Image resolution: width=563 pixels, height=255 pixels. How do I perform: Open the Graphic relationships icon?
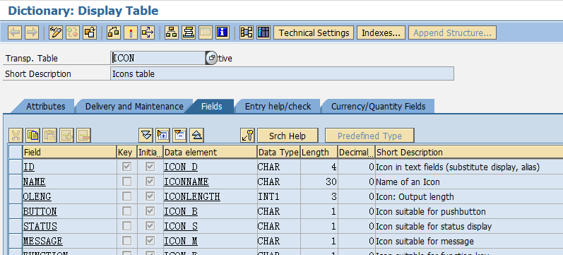click(x=247, y=32)
